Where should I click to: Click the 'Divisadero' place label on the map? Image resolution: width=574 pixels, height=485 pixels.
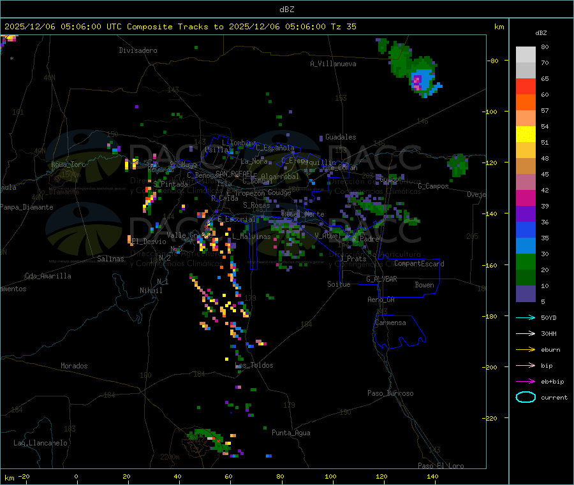pos(138,50)
